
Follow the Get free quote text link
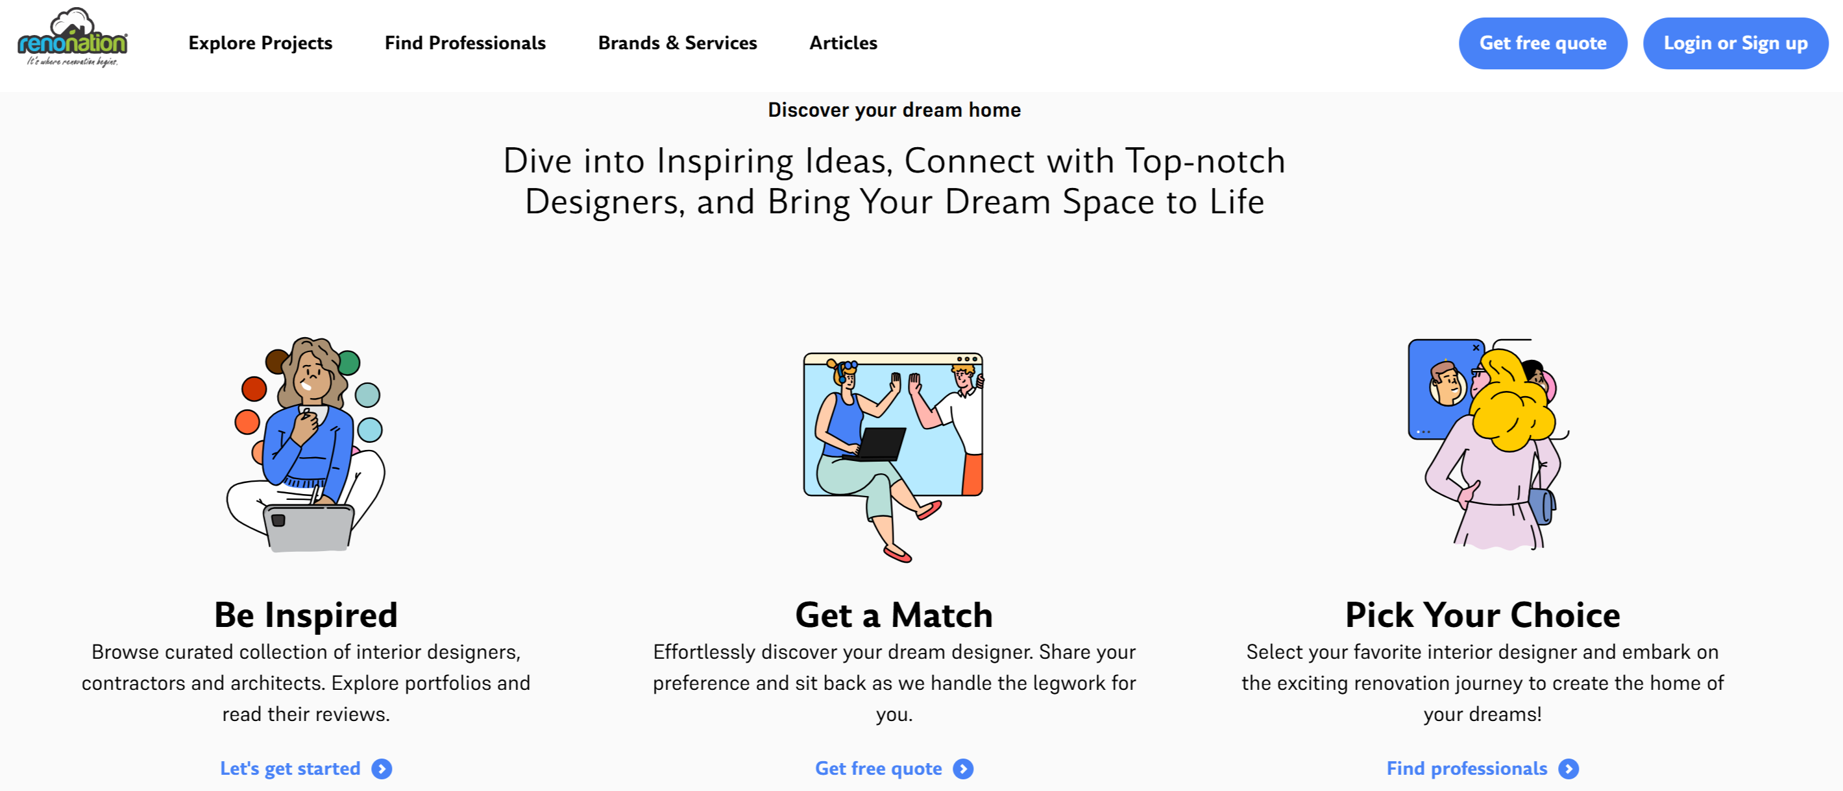click(x=878, y=769)
